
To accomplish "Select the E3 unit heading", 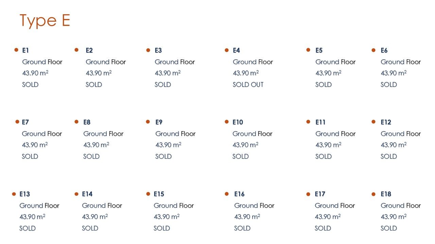I will tap(158, 50).
